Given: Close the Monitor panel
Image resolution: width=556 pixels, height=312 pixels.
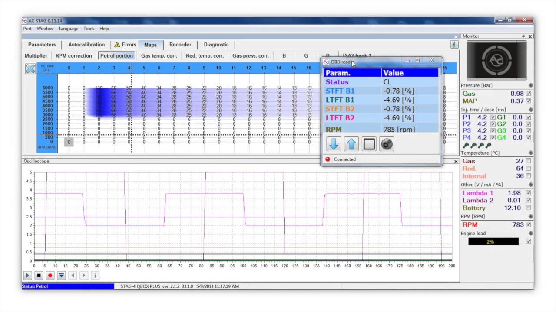Looking at the screenshot, I should click(x=530, y=36).
